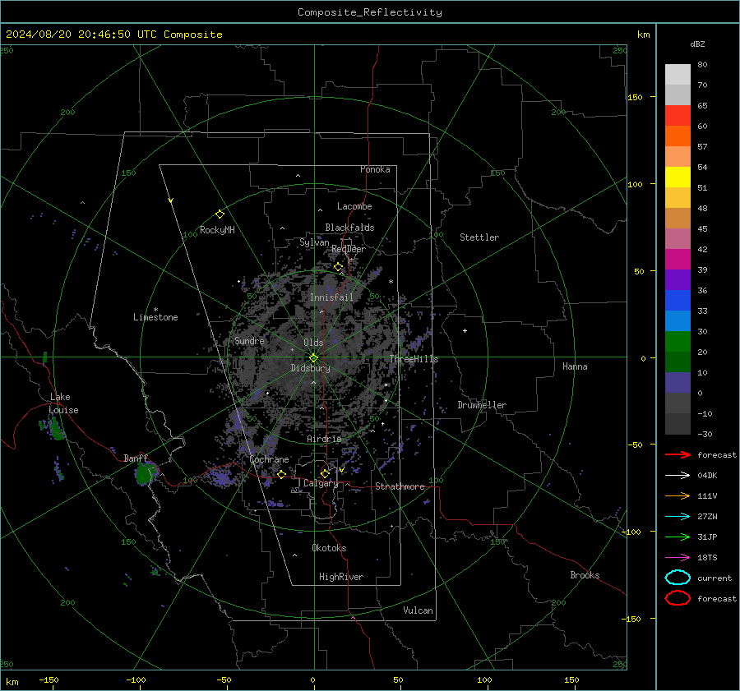
Task: Select the purple 39-36 dBZ swatch
Action: pyautogui.click(x=678, y=279)
